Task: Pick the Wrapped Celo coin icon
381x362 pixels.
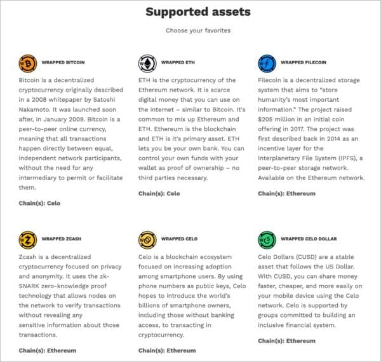Action: [x=146, y=240]
